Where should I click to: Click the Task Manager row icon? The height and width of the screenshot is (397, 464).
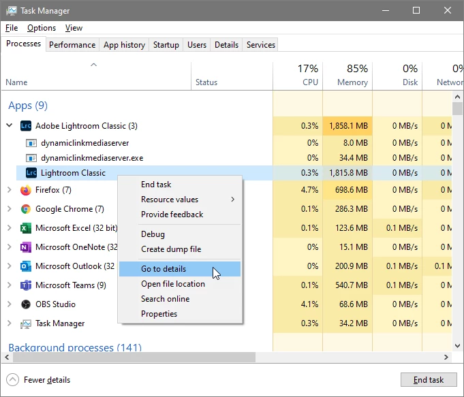point(26,323)
